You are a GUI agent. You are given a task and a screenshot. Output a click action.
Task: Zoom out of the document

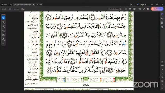[162, 88]
